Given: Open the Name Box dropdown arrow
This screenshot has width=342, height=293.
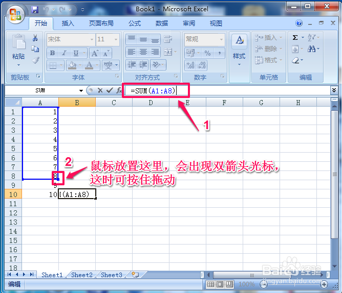Looking at the screenshot, I should (x=81, y=91).
